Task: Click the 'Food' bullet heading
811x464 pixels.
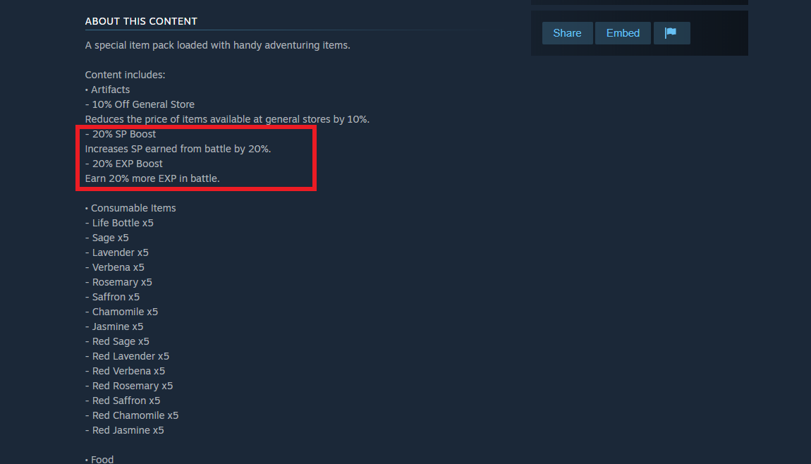Action: pos(99,459)
